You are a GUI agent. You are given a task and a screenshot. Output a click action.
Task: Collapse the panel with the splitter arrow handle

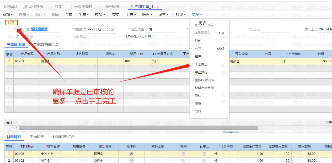(231, 132)
